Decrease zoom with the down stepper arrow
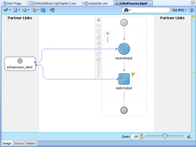The height and width of the screenshot is (147, 196). (x=141, y=138)
